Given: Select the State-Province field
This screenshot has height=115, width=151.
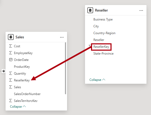Looking at the screenshot, I should [103, 54].
